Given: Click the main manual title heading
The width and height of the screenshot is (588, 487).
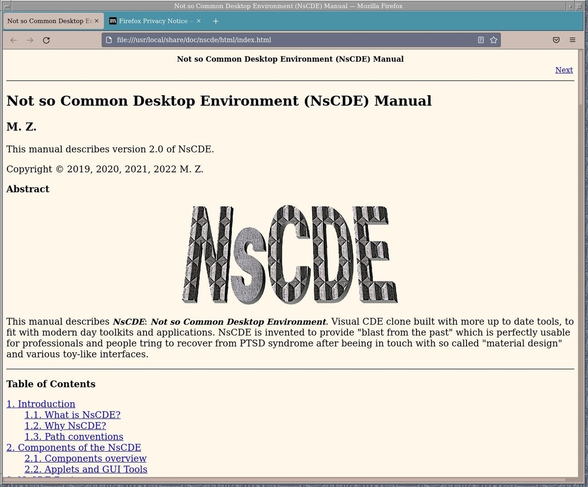Looking at the screenshot, I should coord(219,100).
